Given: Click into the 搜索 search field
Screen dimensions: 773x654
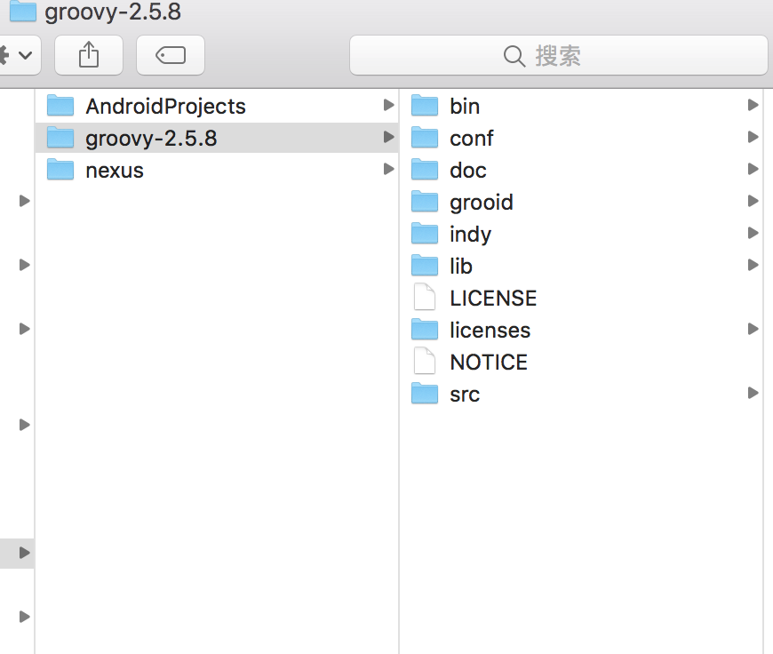Looking at the screenshot, I should click(559, 55).
